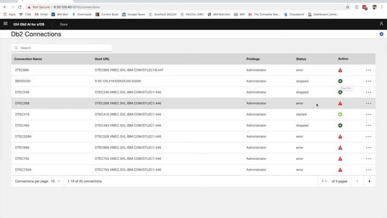Image resolution: width=387 pixels, height=218 pixels.
Task: Click the error icon for 2TEC666
Action: coord(340,70)
